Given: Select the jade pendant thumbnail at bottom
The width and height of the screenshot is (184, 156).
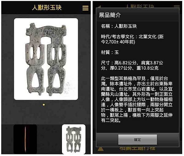Looking at the screenshot, I should coord(74,139).
